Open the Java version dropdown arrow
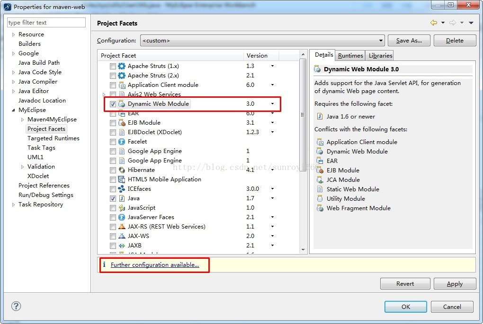Viewport: 483px width, 324px height. (x=272, y=198)
